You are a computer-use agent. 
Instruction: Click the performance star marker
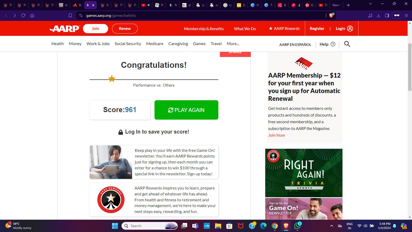pyautogui.click(x=112, y=79)
